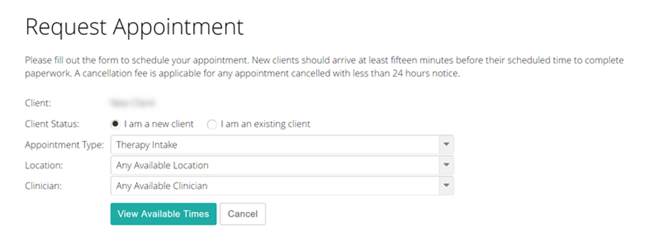Expand the Location dropdown arrow
662x245 pixels.
[447, 165]
